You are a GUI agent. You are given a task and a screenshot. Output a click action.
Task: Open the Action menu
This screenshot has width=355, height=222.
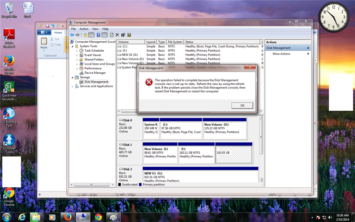84,29
